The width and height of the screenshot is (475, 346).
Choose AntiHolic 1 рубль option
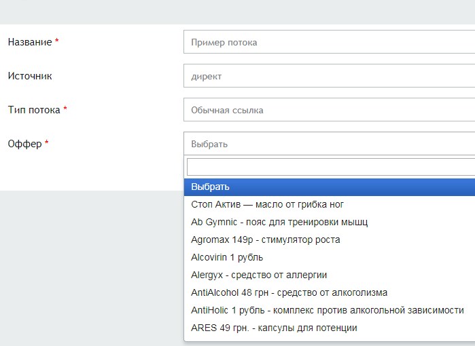[x=327, y=310]
